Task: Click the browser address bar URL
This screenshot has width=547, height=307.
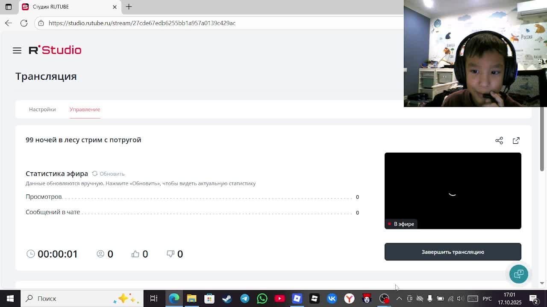Action: click(x=142, y=23)
